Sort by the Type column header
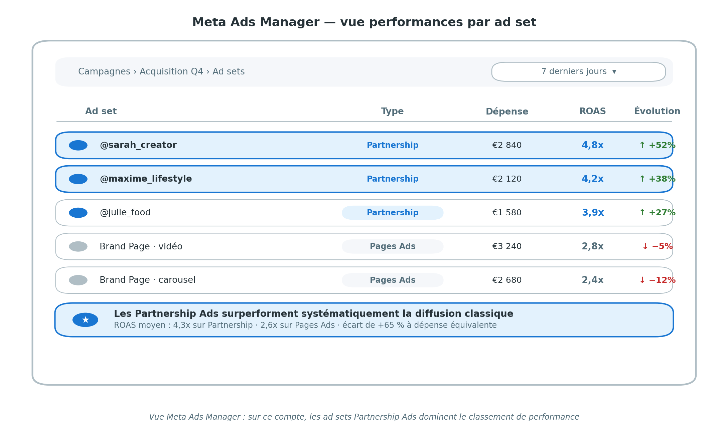Viewport: 728px width, 428px height. pyautogui.click(x=393, y=112)
